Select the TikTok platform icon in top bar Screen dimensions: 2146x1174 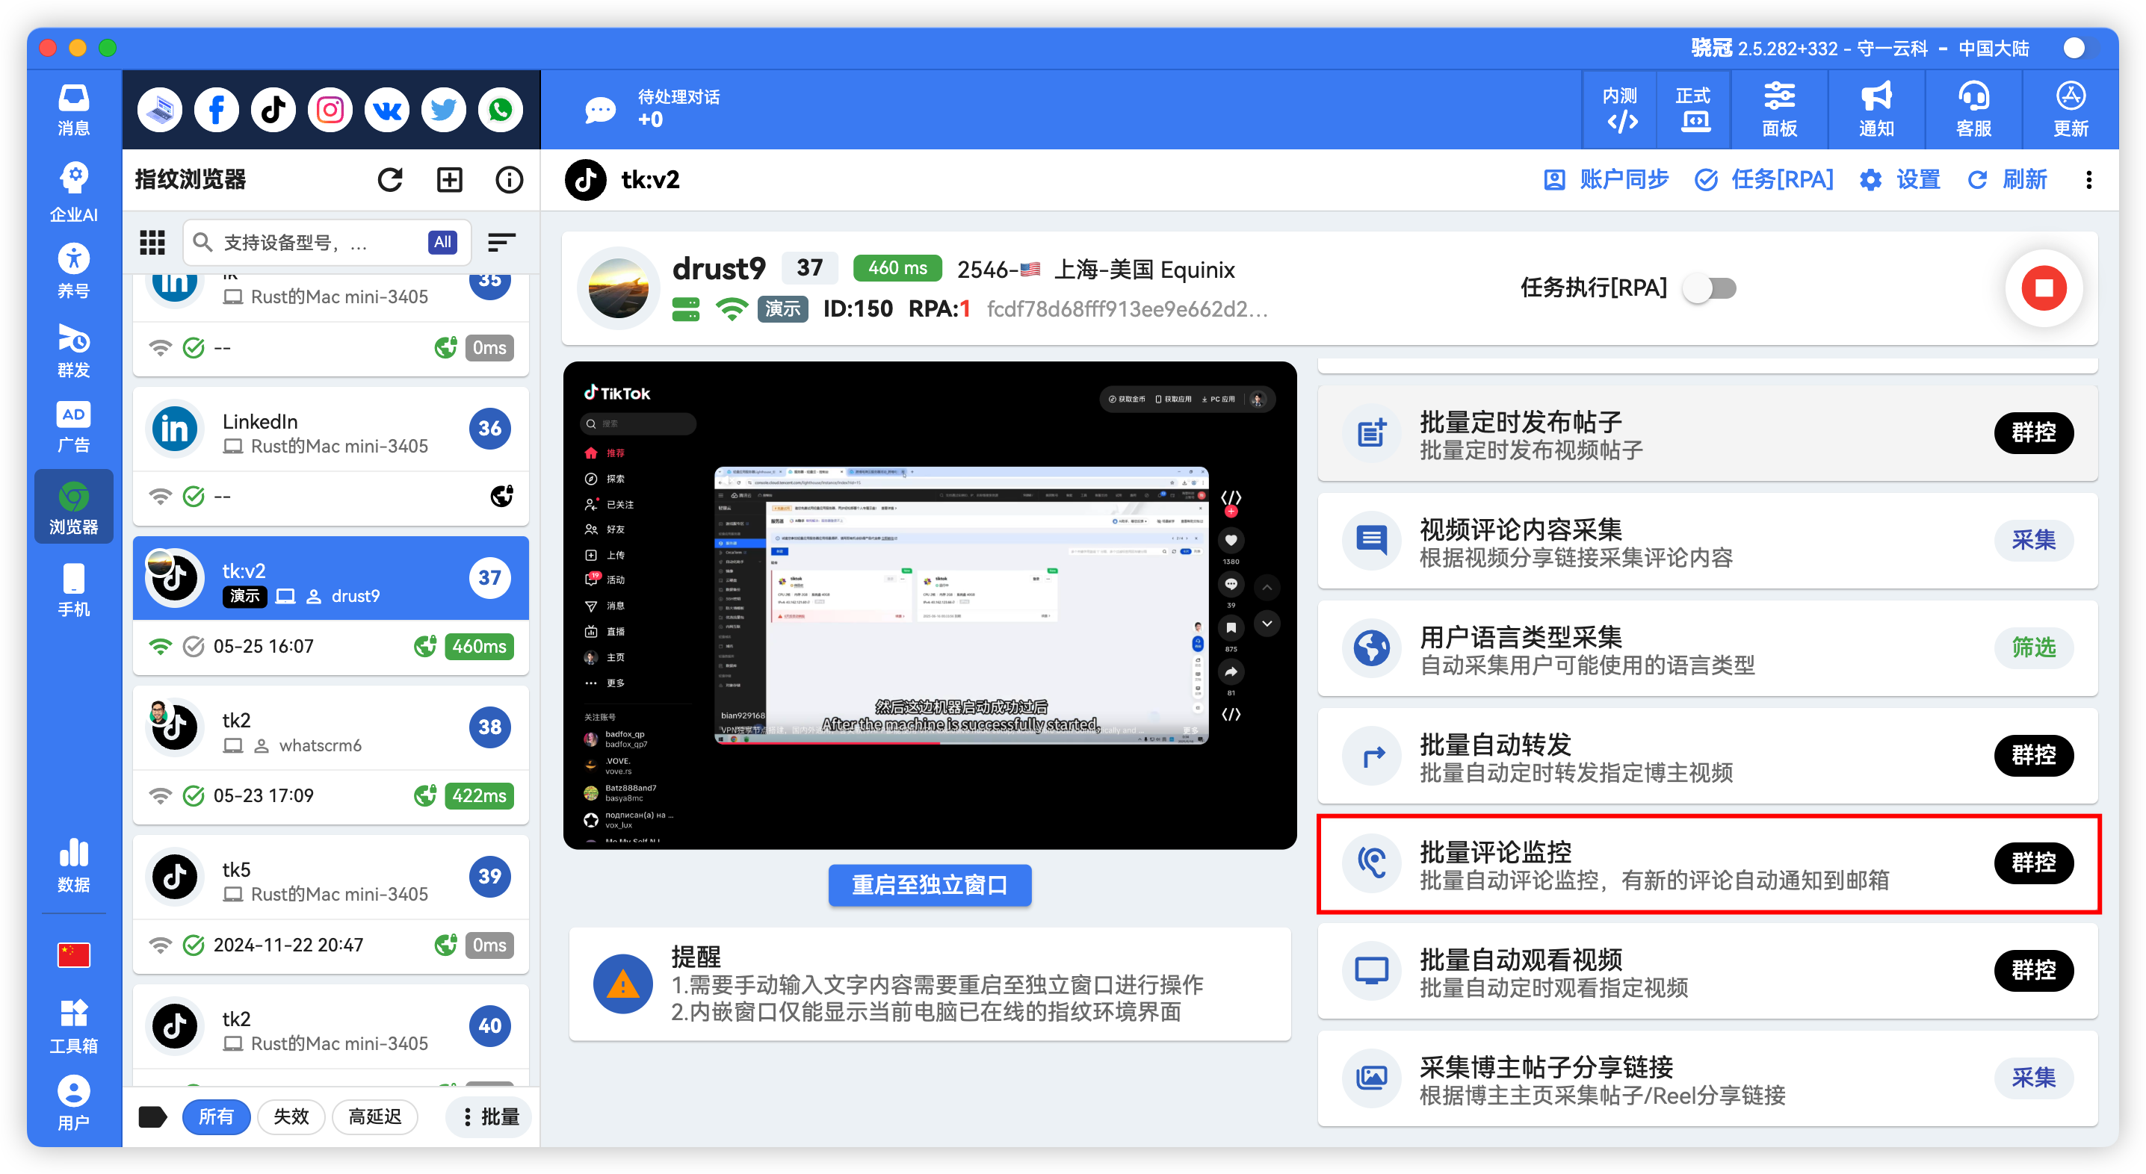273,109
